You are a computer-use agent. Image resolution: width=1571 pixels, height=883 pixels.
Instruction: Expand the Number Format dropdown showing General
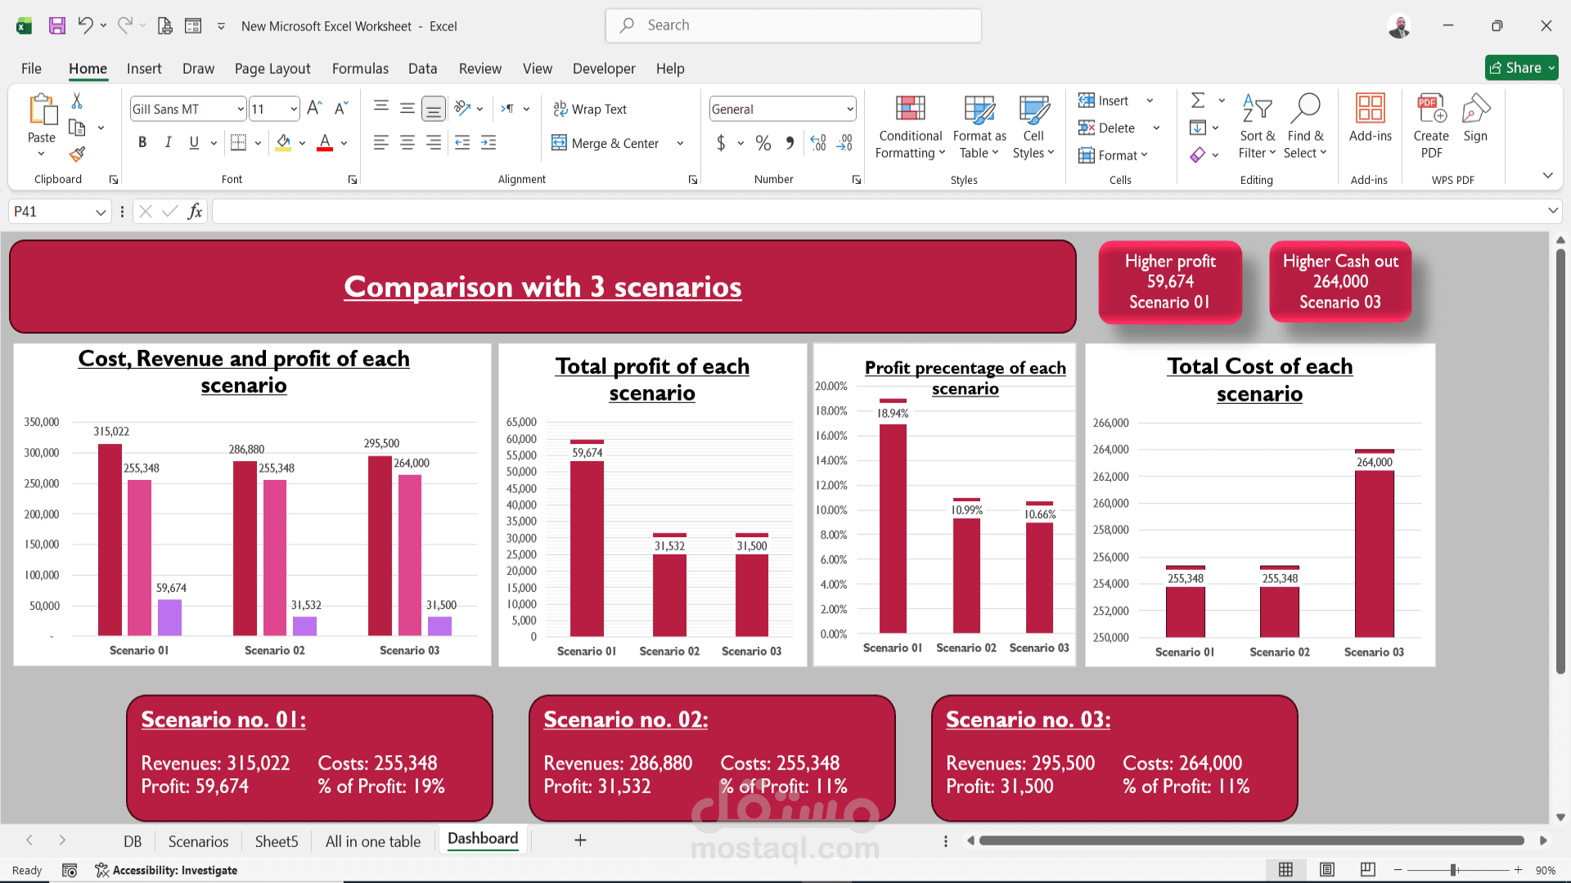[851, 108]
